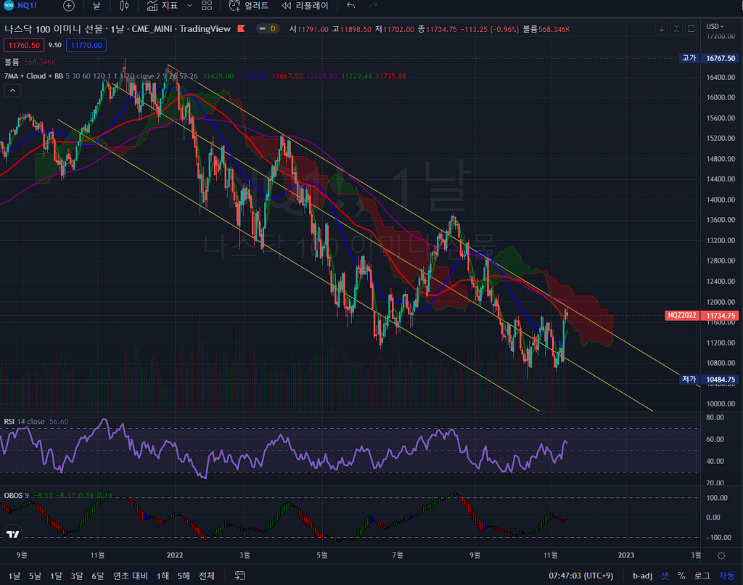743x585 pixels.
Task: Select the 연초 대비 date range
Action: (x=131, y=576)
